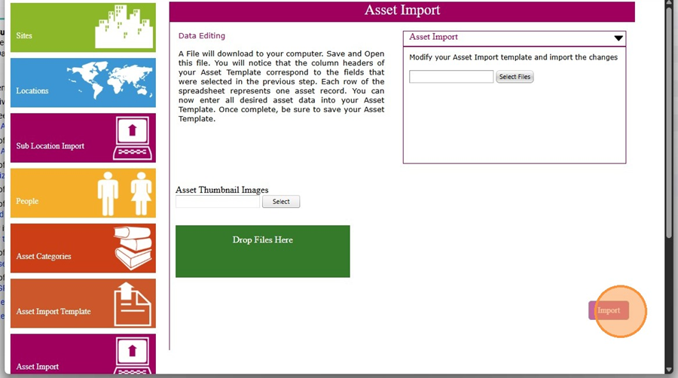Click the Asset Import Template document icon
This screenshot has height=378, width=678.
click(133, 303)
